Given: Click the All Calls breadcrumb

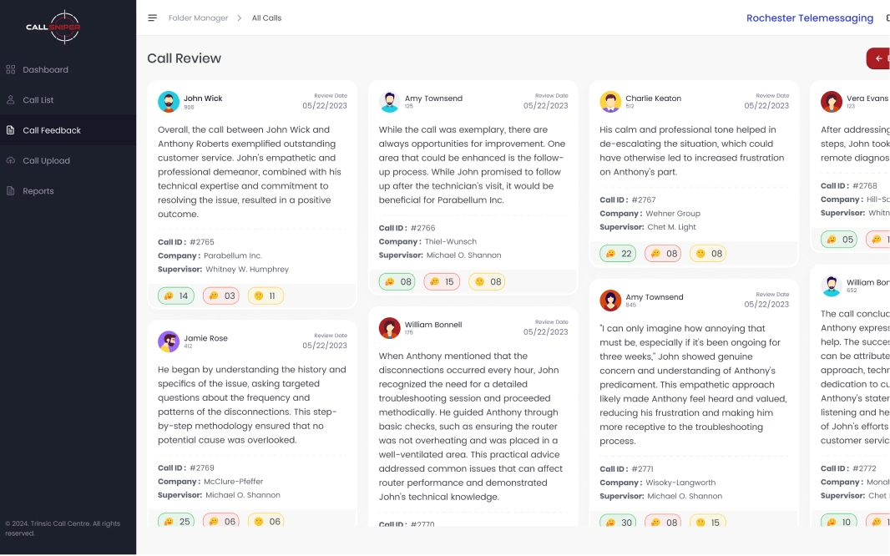Looking at the screenshot, I should (266, 18).
